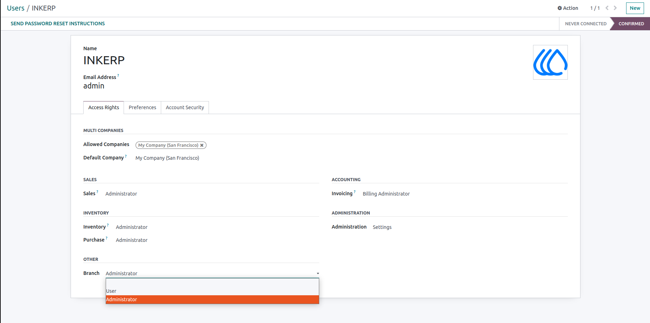This screenshot has width=650, height=323.
Task: Open the Action gear menu
Action: click(567, 8)
